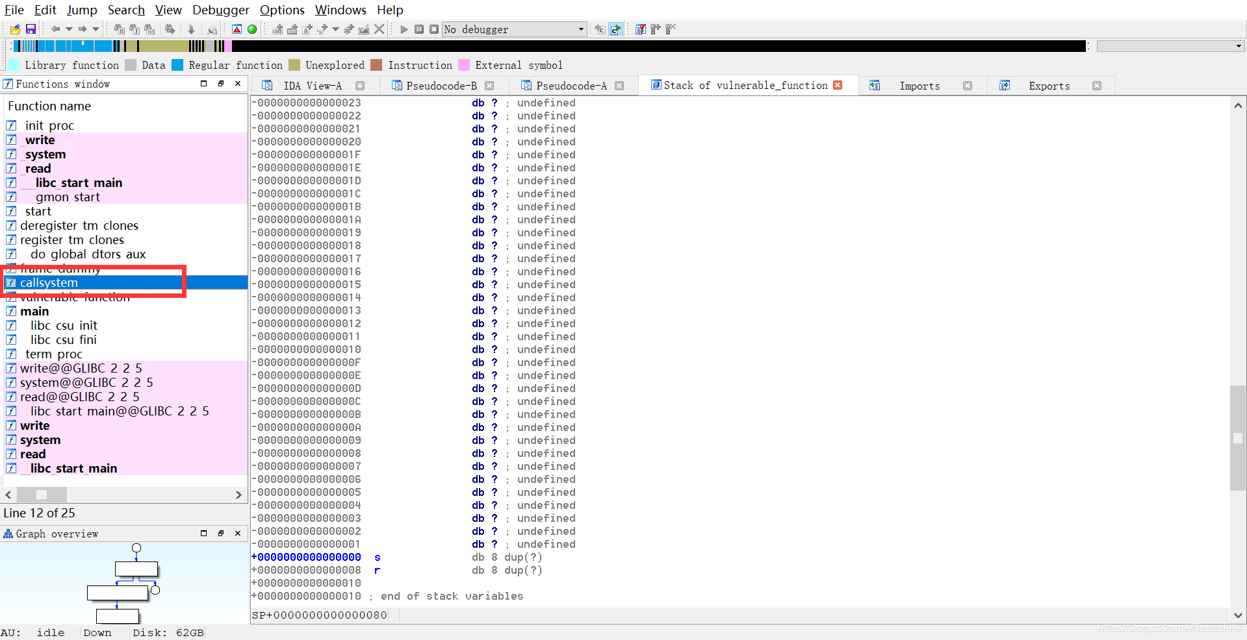Switch to the Pseudocode-B tab

pos(441,86)
